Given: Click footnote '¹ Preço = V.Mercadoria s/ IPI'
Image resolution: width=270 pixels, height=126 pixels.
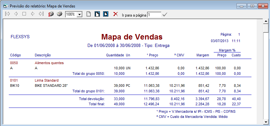Looking at the screenshot, I should (x=196, y=111).
